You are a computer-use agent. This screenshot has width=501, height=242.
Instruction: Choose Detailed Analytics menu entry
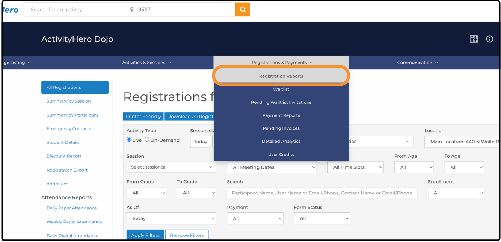(x=281, y=141)
